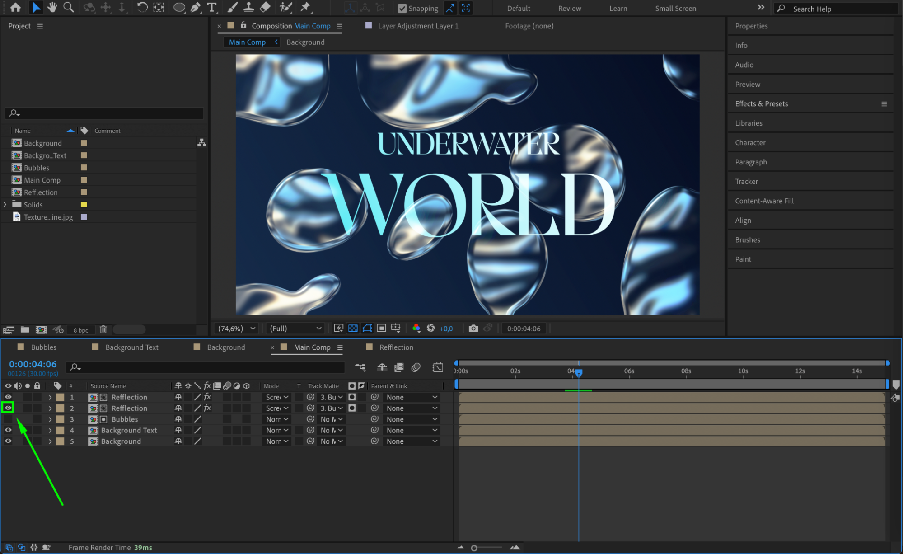The image size is (903, 554).
Task: Open the magnification ratio dropdown
Action: [x=237, y=329]
